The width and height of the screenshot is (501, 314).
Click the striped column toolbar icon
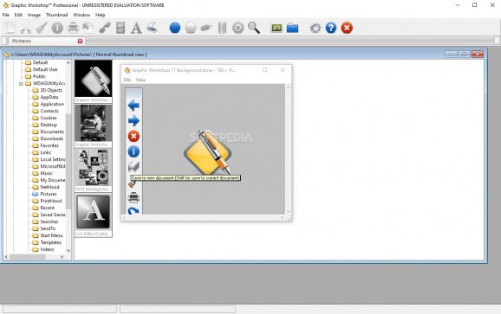pos(223,28)
